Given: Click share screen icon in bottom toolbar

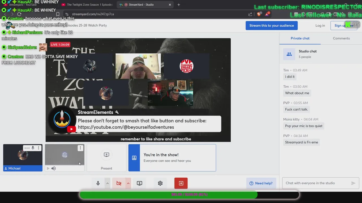Looking at the screenshot, I should point(139,183).
